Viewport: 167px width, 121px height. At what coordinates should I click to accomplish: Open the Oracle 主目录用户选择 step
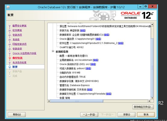click(24, 53)
